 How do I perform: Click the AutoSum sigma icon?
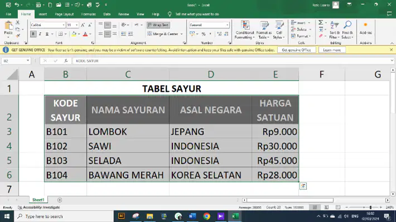tap(321, 22)
